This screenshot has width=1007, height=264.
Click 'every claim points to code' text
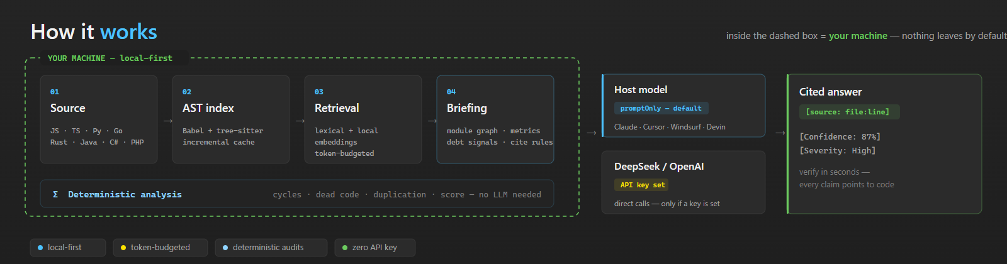click(x=847, y=184)
